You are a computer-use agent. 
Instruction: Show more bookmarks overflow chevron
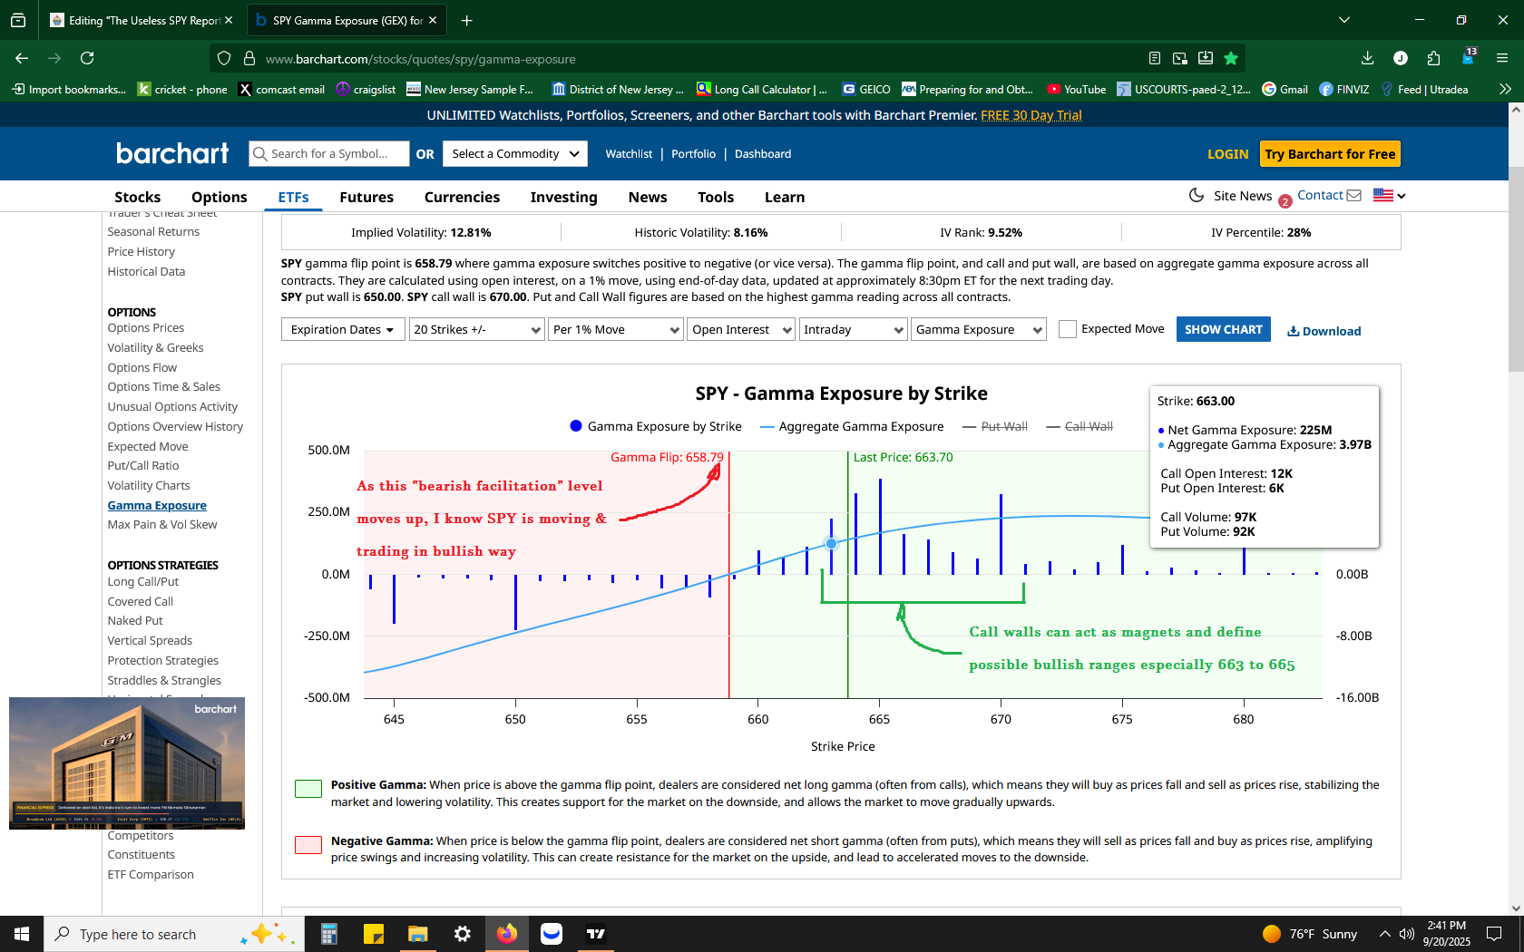(1505, 89)
